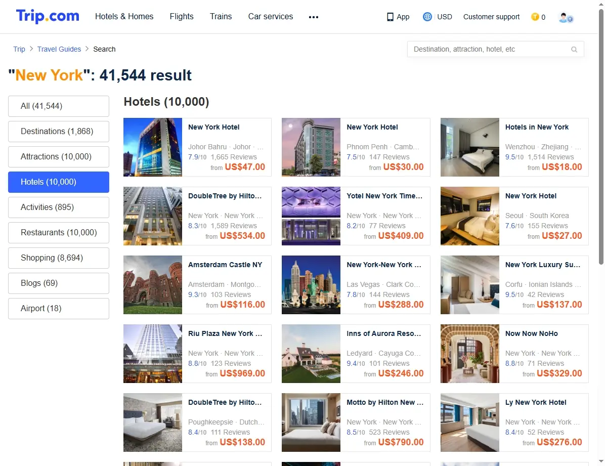
Task: Click US$47.00 price
Action: (245, 167)
